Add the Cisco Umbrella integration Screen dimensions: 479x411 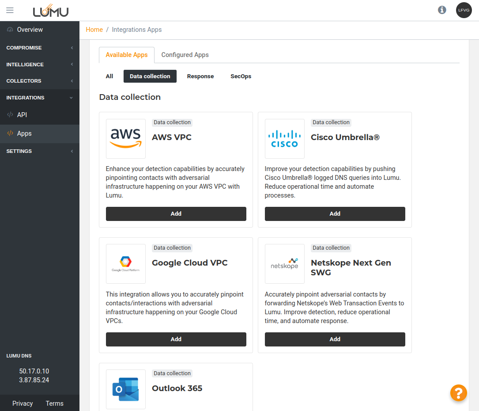pyautogui.click(x=335, y=214)
